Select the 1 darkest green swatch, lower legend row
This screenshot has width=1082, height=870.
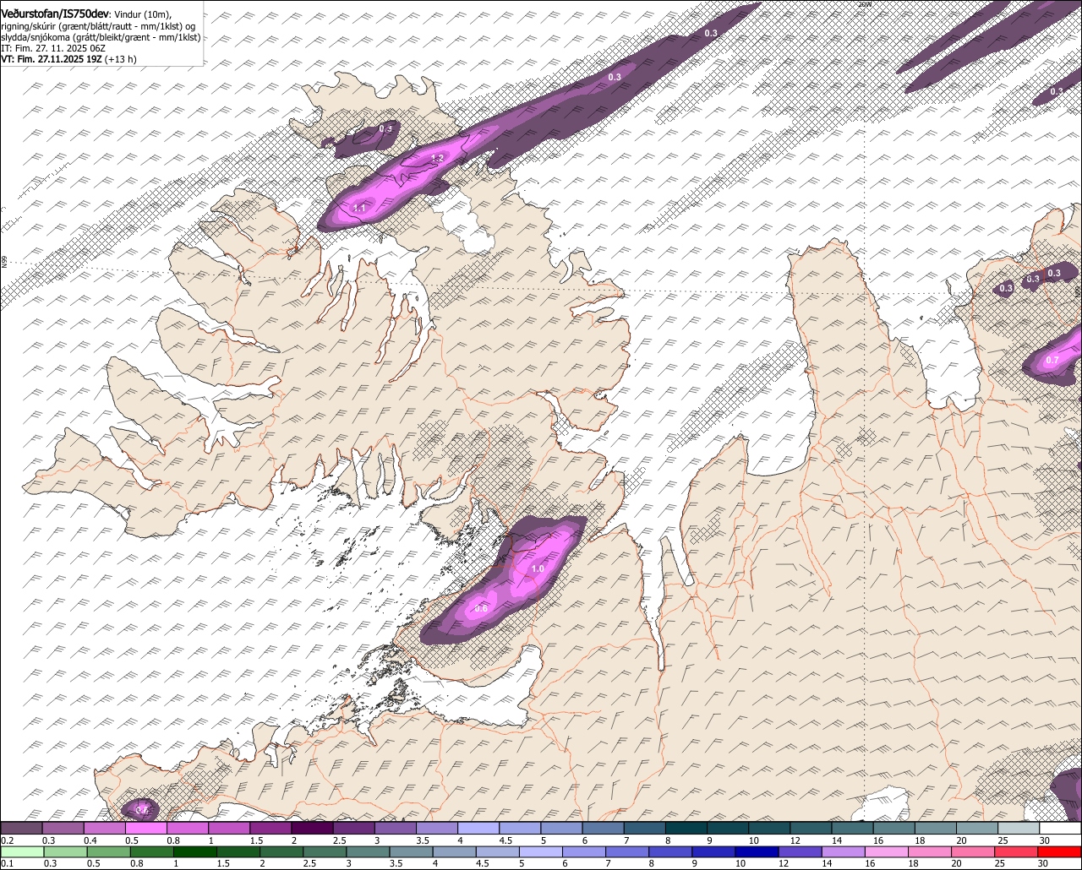click(194, 851)
